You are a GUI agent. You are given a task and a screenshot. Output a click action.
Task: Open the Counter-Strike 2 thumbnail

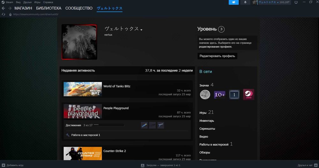click(83, 154)
